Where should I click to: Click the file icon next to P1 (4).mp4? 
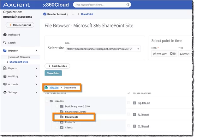(134, 115)
